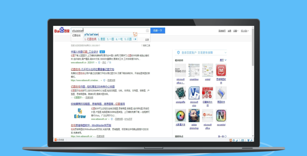Choose IME candidate 3.一图
307x156 pixels.
click(110, 39)
